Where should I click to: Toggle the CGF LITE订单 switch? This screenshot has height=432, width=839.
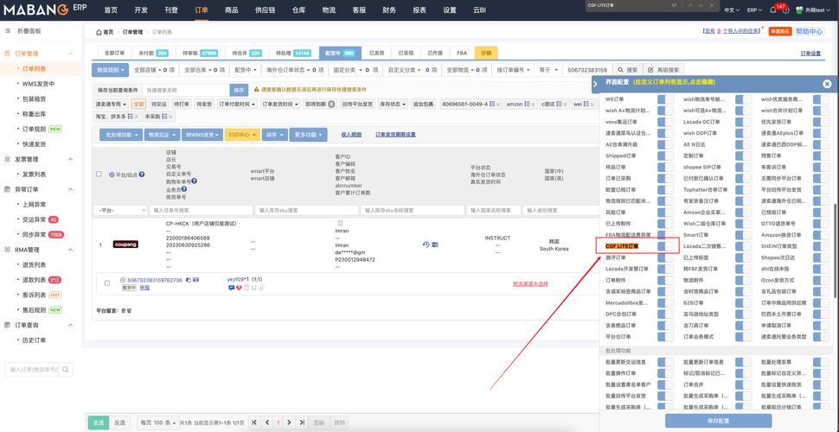point(666,246)
